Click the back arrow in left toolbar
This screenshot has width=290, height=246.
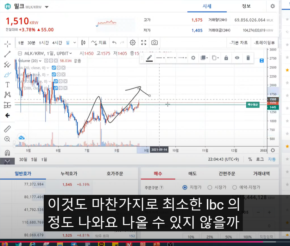point(7,116)
